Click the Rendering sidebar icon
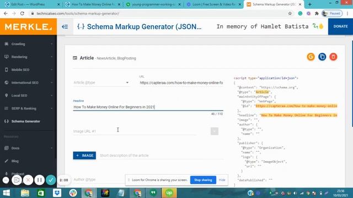The height and width of the screenshot is (198, 353). (6, 57)
